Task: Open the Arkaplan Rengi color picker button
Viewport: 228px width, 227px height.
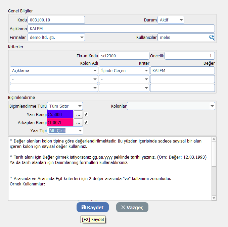Action: pyautogui.click(x=78, y=122)
